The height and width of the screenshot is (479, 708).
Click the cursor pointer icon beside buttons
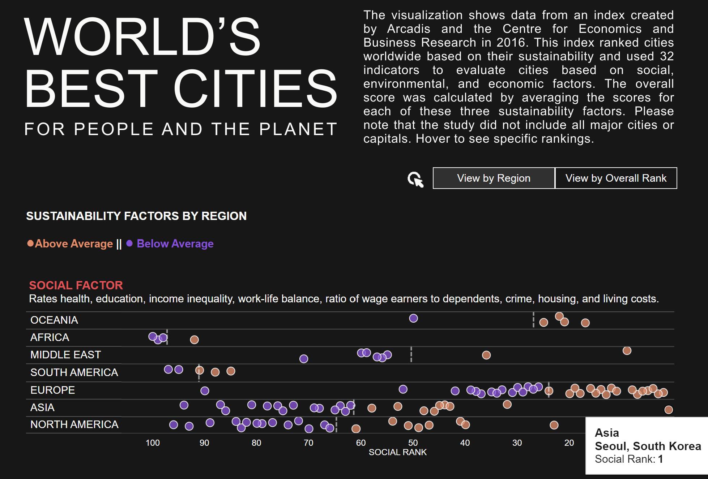(415, 179)
